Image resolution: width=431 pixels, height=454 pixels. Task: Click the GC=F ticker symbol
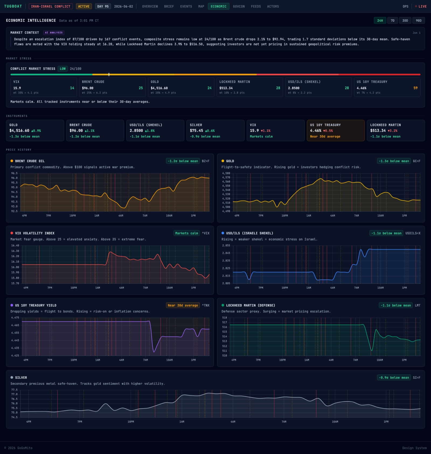coord(417,161)
